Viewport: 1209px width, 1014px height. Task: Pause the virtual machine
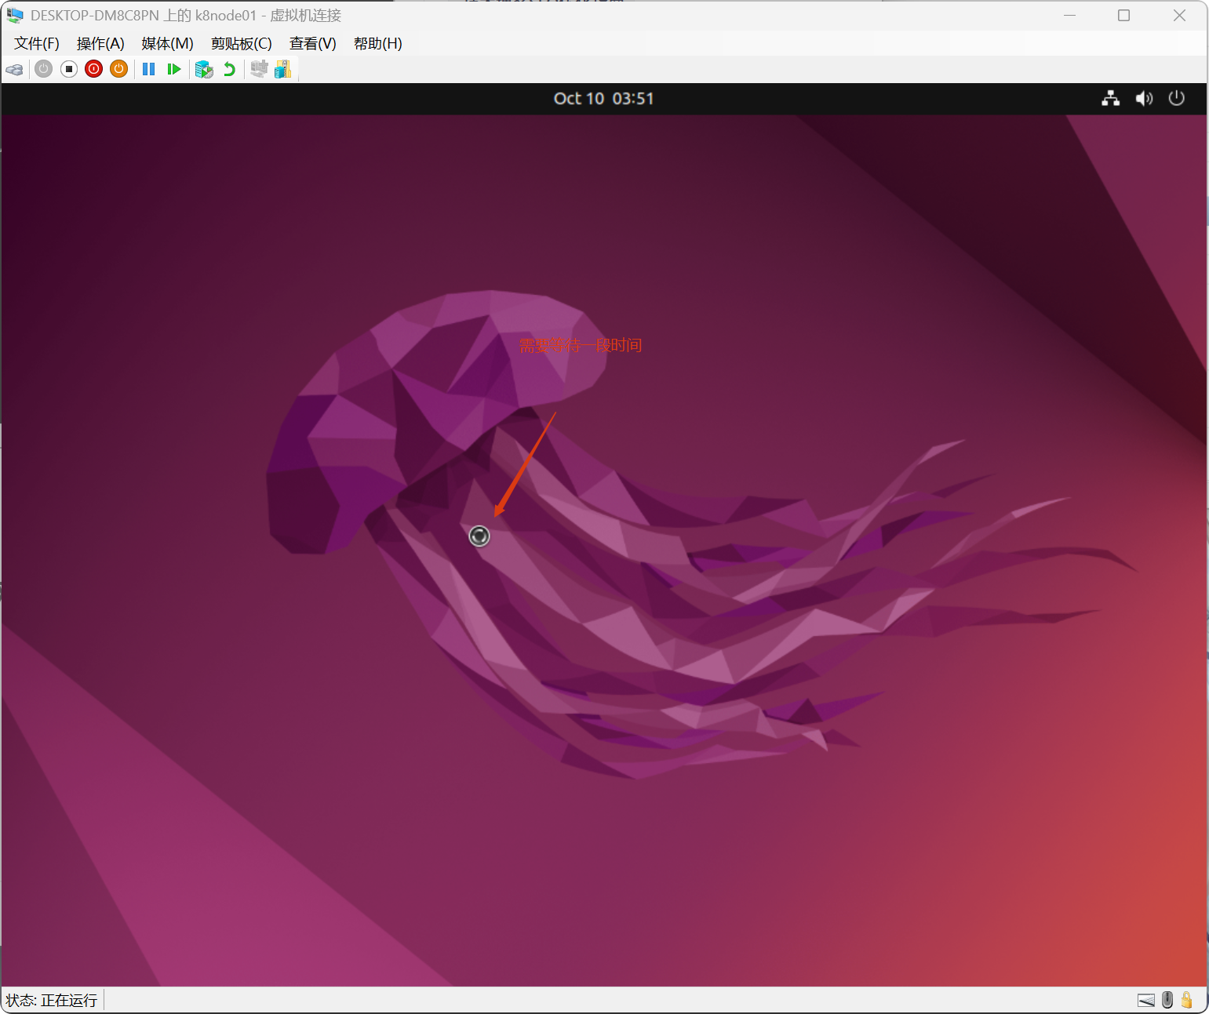click(x=149, y=69)
